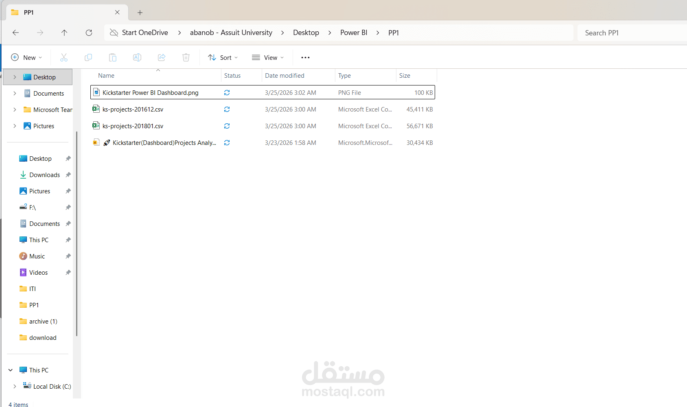Click the Copy icon in toolbar
This screenshot has width=687, height=407.
coord(88,57)
